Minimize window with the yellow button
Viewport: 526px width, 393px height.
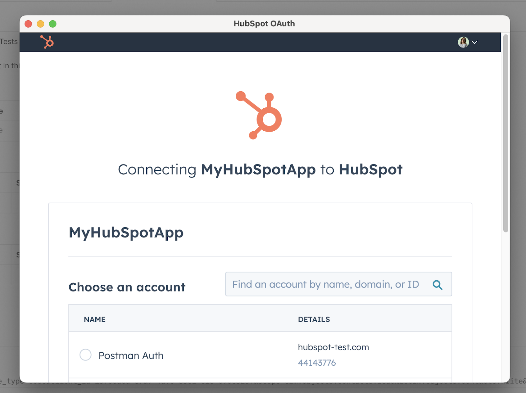coord(40,24)
